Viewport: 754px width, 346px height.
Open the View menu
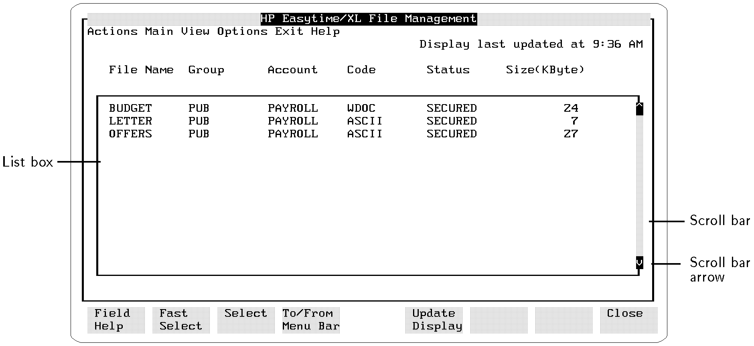point(195,32)
